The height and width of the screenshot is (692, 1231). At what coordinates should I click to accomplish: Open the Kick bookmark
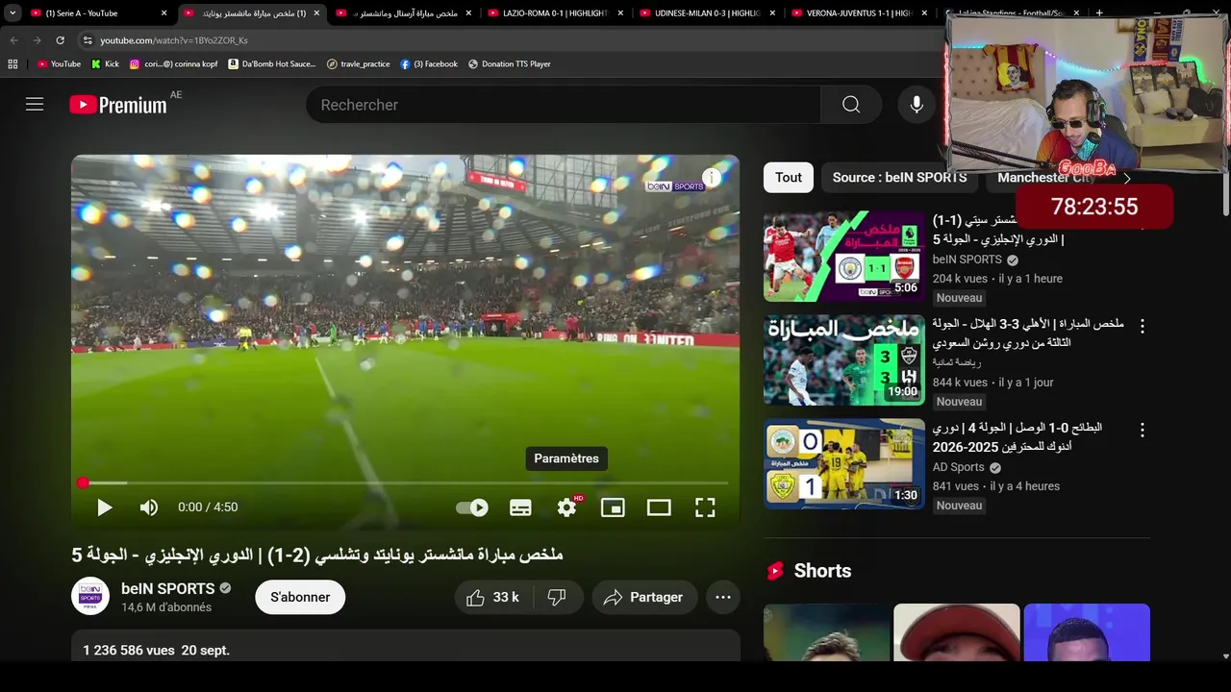(105, 64)
